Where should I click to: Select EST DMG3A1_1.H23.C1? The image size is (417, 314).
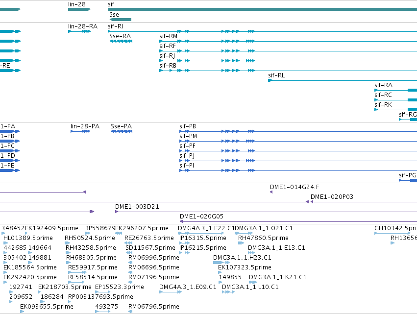coord(221,263)
